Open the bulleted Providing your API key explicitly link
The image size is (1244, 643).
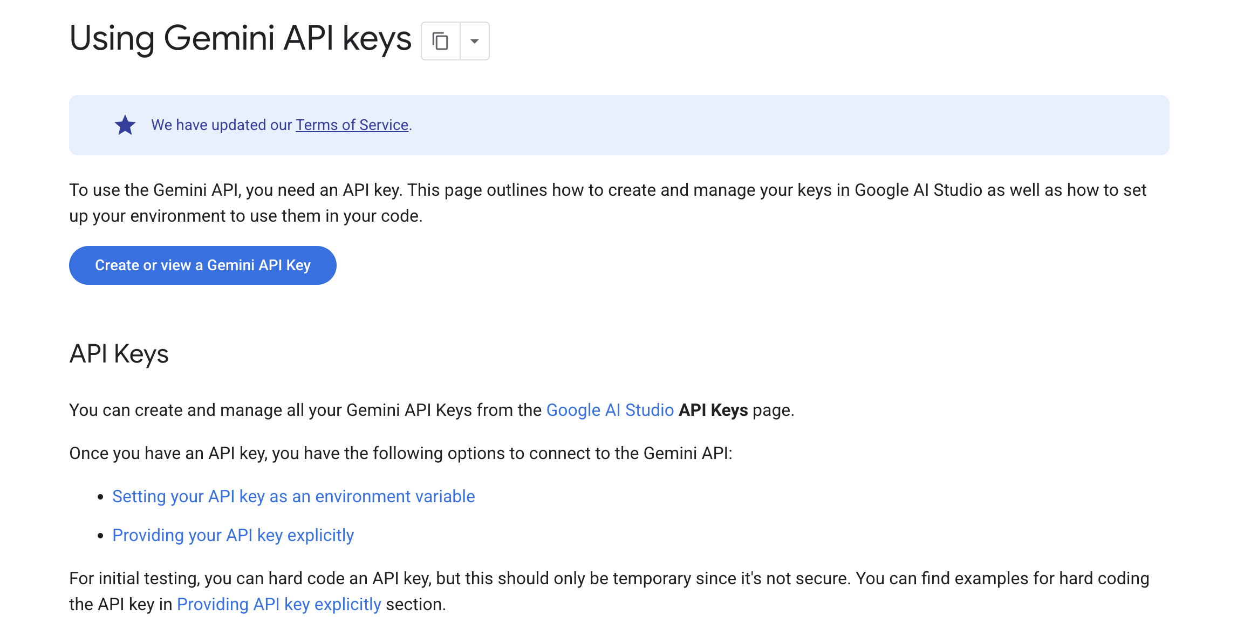point(233,536)
